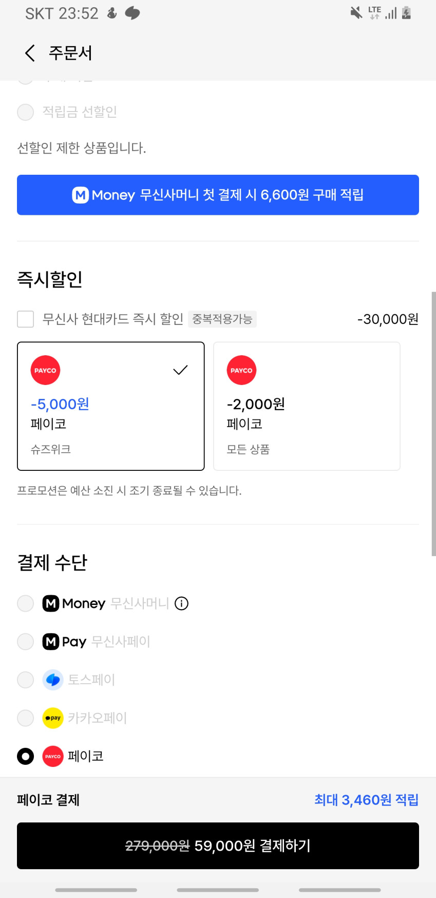Tap the Toss Pay logo icon

(x=53, y=680)
